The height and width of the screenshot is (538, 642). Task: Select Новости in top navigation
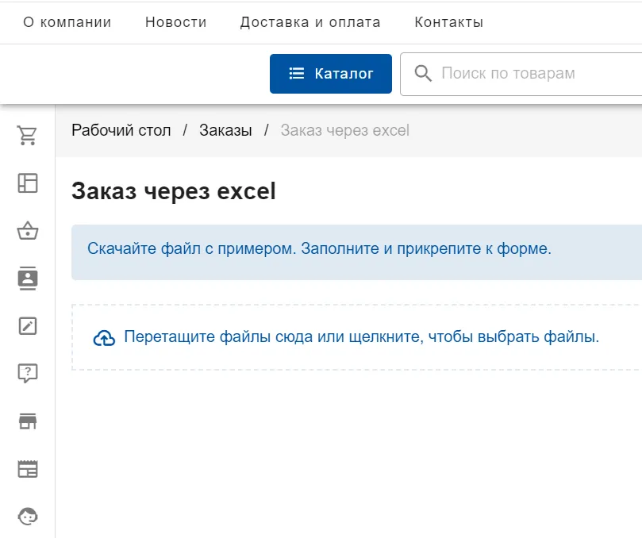pos(175,22)
